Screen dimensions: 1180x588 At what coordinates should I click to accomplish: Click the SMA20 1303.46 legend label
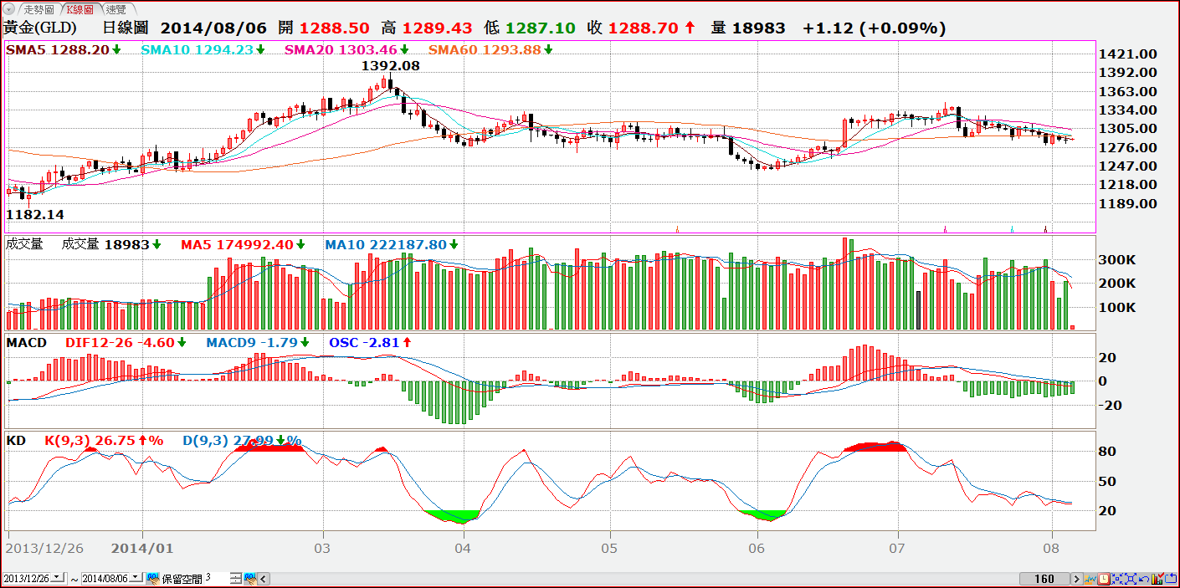pyautogui.click(x=341, y=49)
